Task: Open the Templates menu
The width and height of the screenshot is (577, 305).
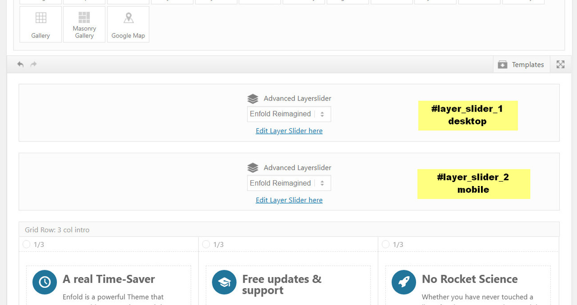Action: [x=522, y=64]
